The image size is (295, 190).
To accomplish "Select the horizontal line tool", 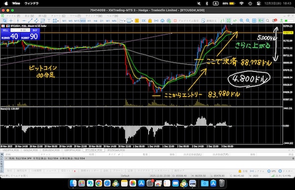I will pos(24,21).
